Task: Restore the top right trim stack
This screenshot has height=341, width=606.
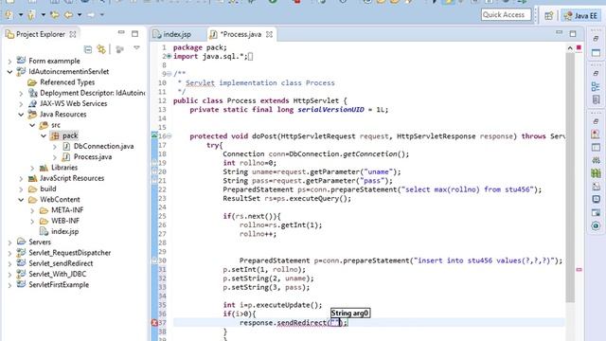Action: click(x=596, y=38)
